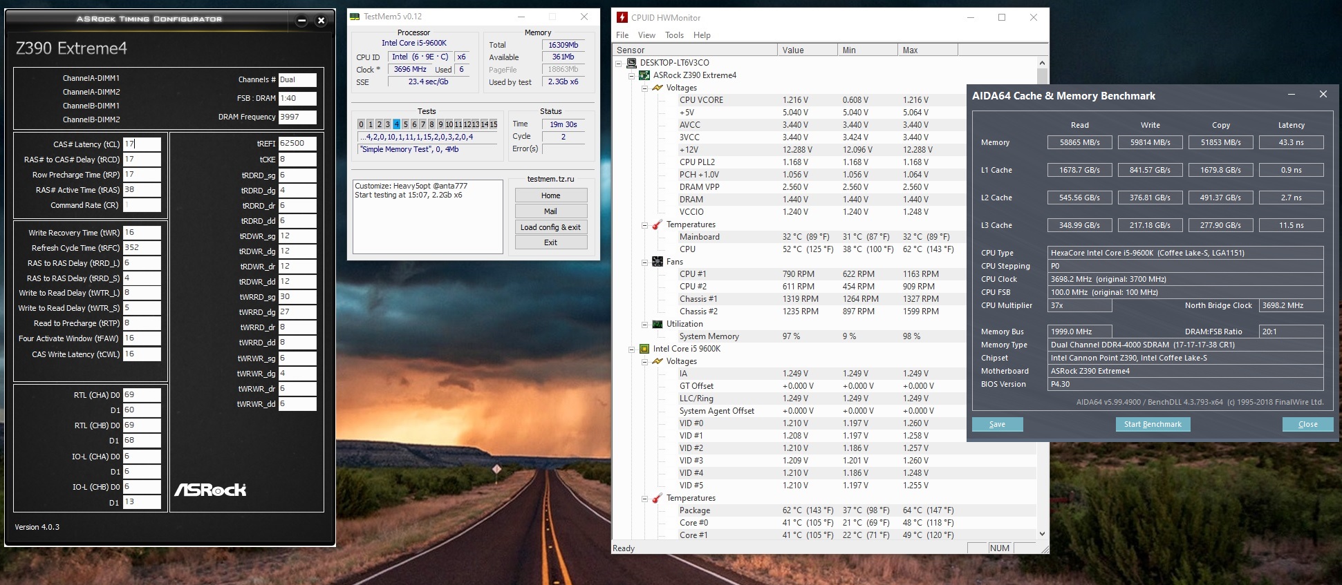Viewport: 1342px width, 585px height.
Task: Collapse Voltages under Intel Core i5 9600K
Action: pos(644,361)
